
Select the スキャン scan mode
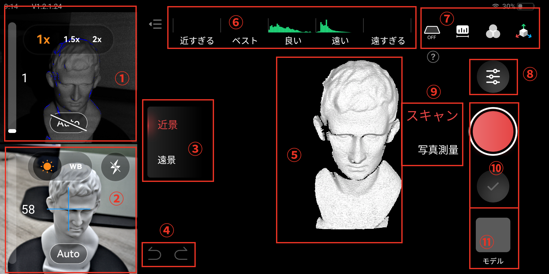[x=432, y=115]
